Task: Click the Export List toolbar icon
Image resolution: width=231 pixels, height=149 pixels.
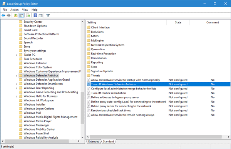Action: click(x=28, y=15)
